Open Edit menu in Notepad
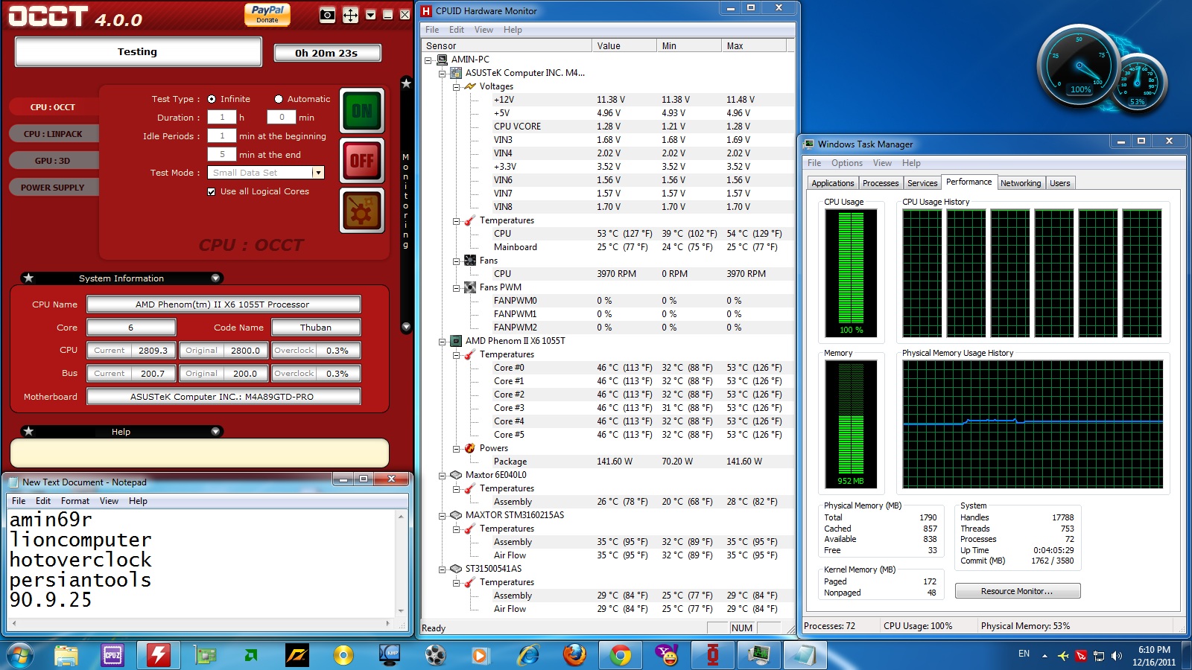 click(43, 501)
